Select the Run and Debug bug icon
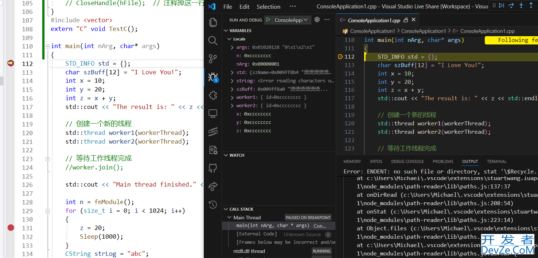Screen dimensions: 538x258 [213, 77]
